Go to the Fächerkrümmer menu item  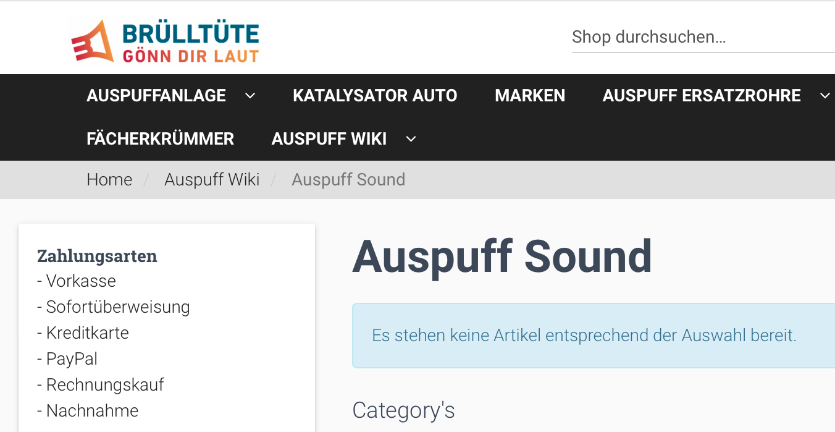161,139
